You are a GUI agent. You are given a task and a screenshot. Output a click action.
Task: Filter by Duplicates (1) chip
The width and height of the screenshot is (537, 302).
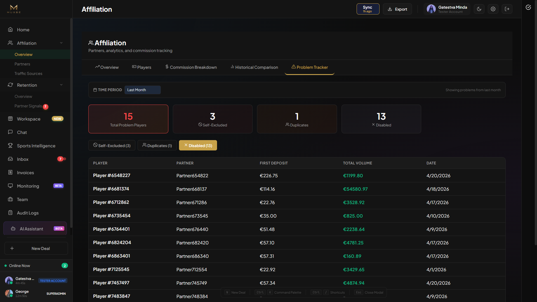pos(157,145)
